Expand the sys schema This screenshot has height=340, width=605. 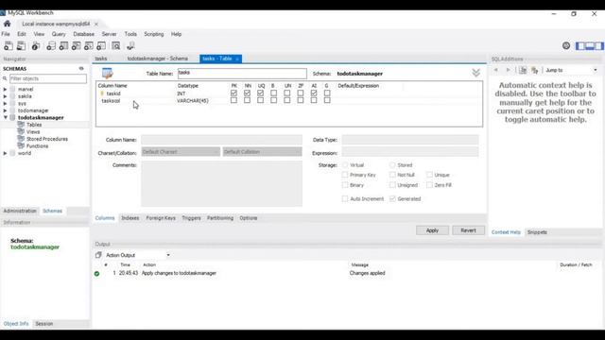click(5, 103)
